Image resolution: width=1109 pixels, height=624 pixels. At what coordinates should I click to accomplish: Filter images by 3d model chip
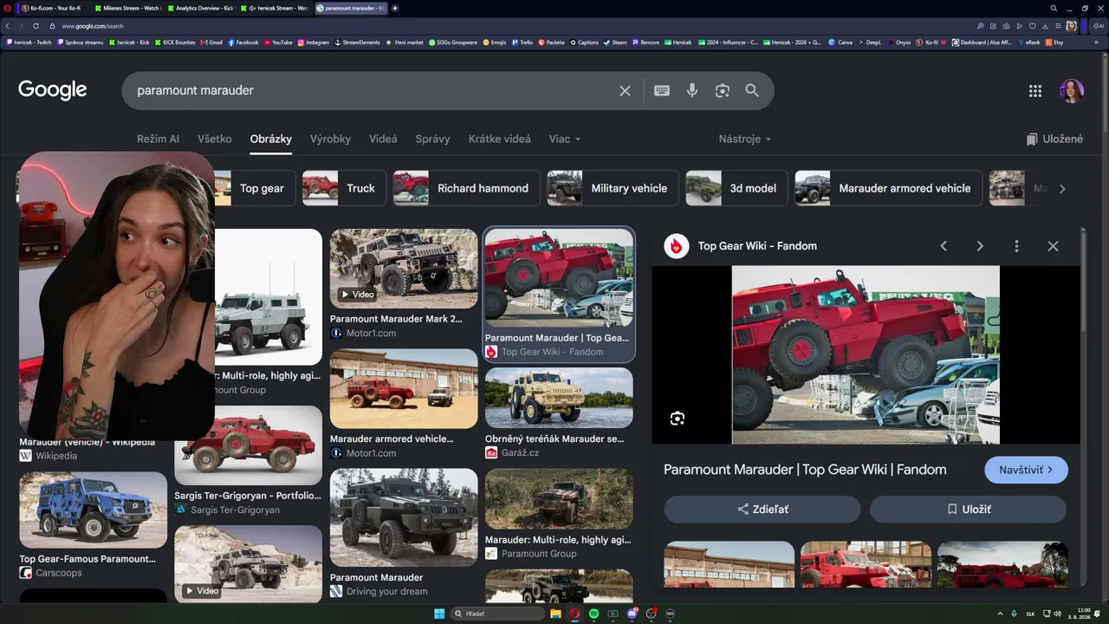pos(736,188)
